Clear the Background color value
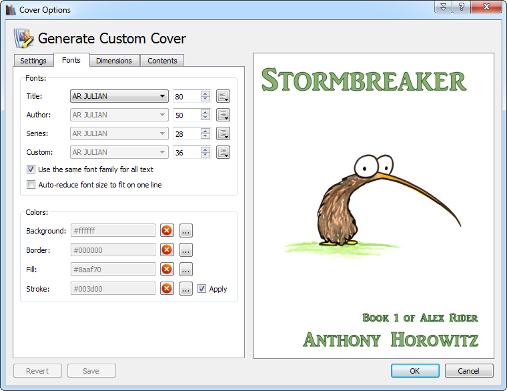The width and height of the screenshot is (507, 391). tap(167, 231)
